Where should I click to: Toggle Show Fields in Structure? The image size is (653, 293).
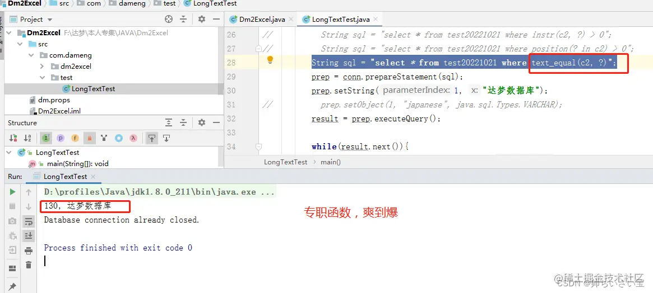click(75, 138)
